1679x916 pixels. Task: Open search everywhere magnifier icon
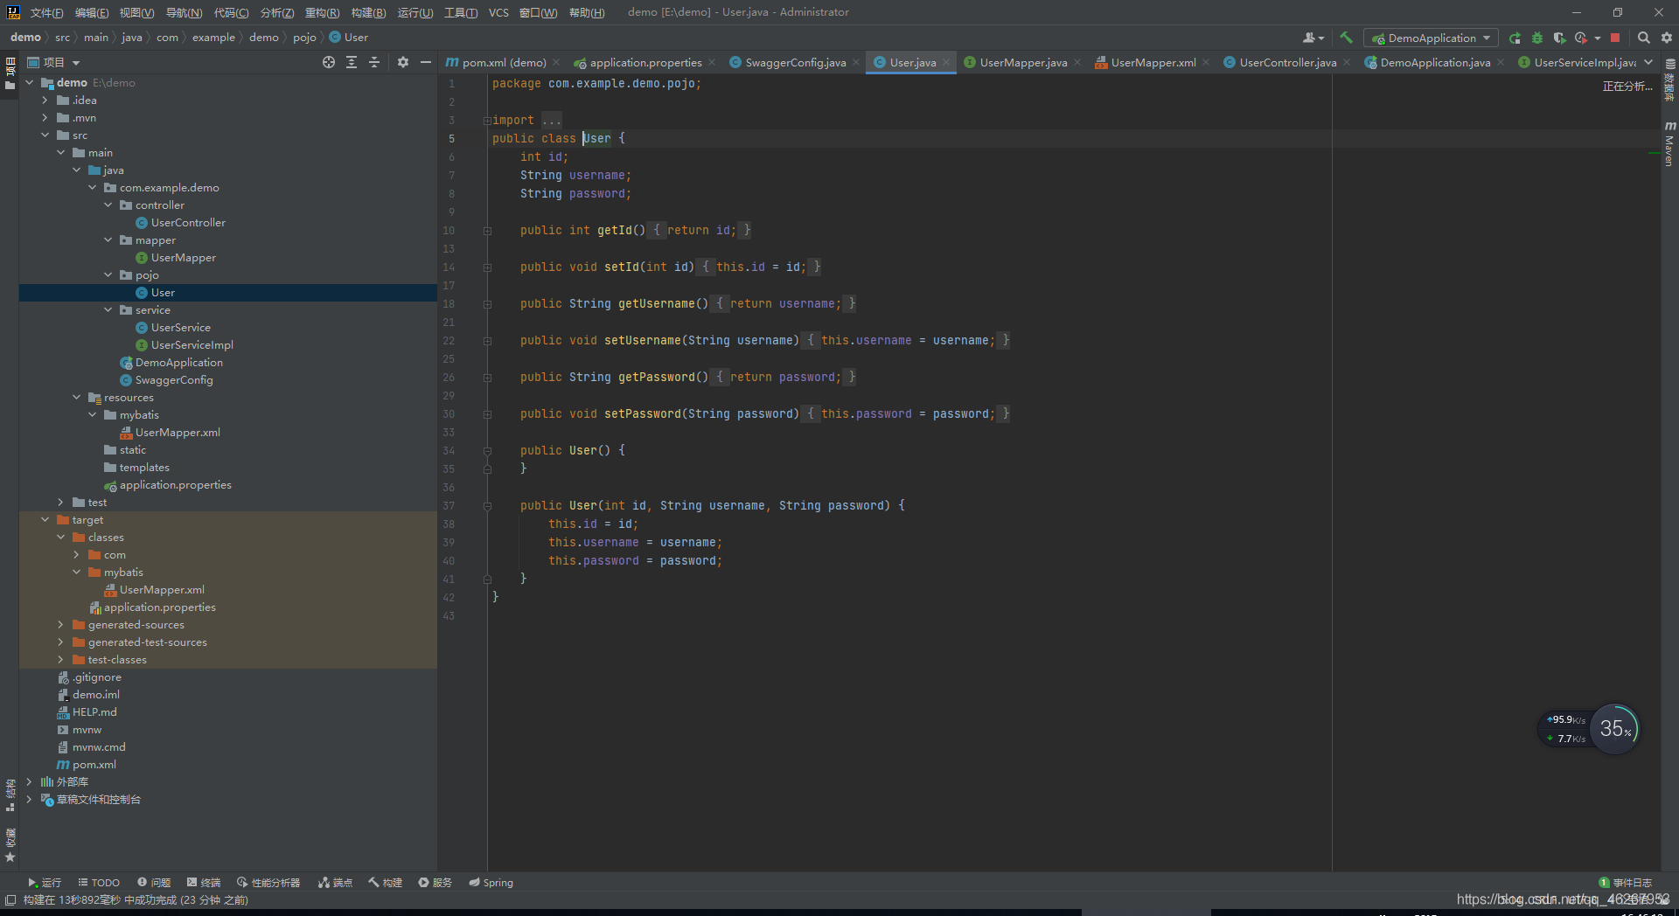1643,38
